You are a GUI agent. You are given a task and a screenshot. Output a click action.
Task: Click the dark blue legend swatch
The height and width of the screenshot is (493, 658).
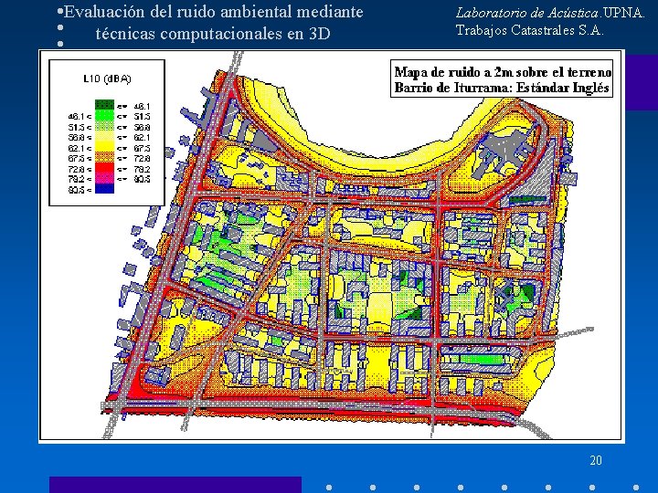pos(104,188)
